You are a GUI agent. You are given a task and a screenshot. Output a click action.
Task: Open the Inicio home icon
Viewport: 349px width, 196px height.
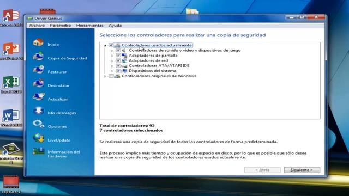(x=38, y=42)
